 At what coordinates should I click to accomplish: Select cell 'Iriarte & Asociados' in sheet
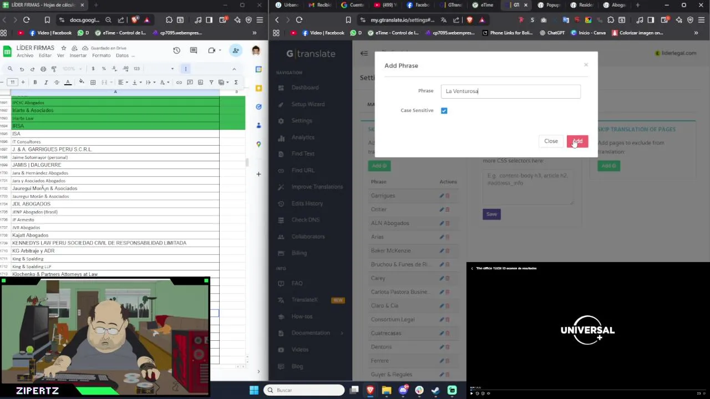coord(115,110)
